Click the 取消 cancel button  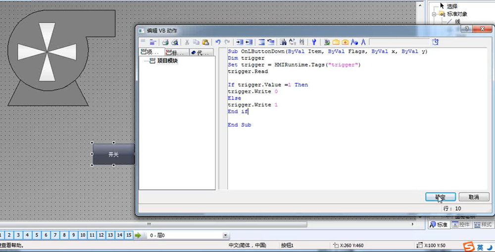coord(473,197)
